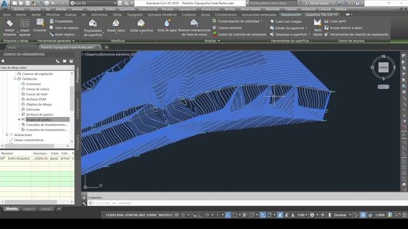Select Líneas de rotura tree item
The width and height of the screenshot is (408, 229).
[x=38, y=89]
